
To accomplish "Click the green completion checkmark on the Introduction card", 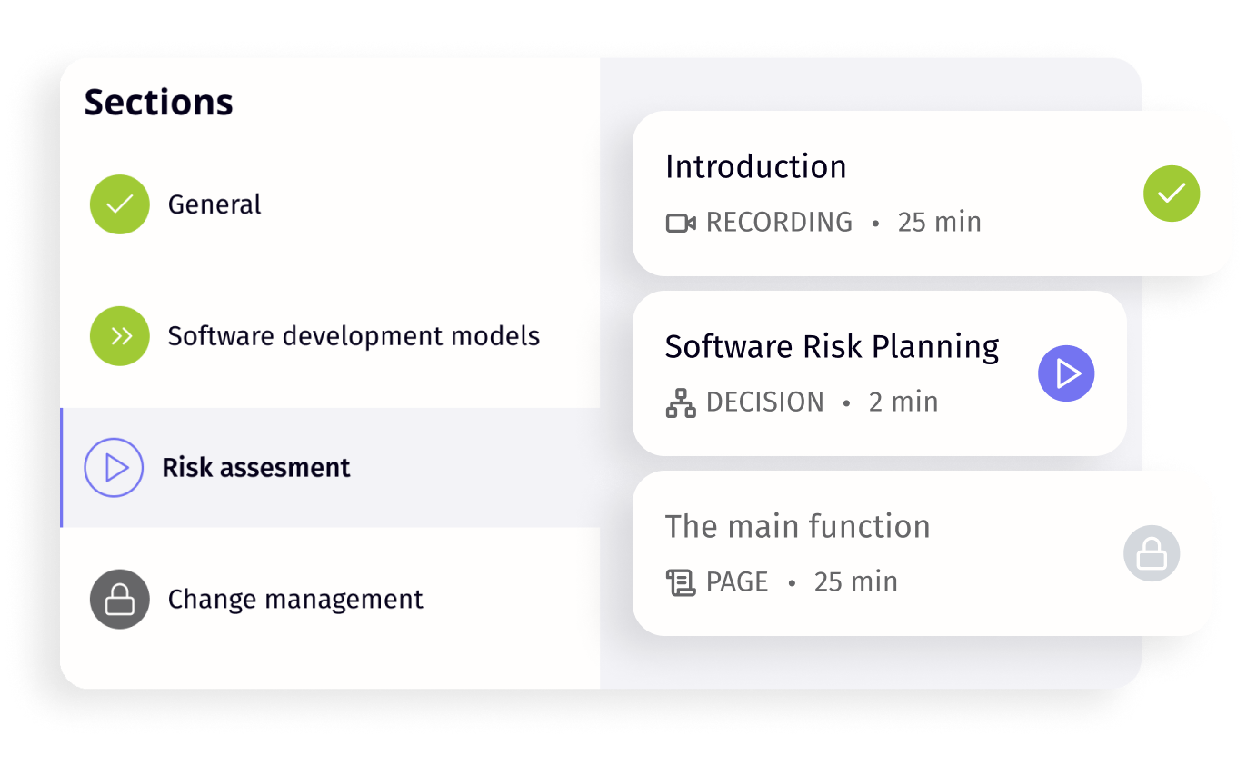I will 1172,194.
